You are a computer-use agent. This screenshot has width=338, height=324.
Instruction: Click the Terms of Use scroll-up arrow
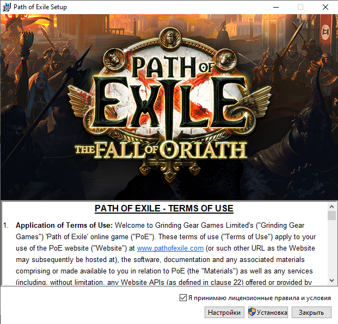(331, 207)
